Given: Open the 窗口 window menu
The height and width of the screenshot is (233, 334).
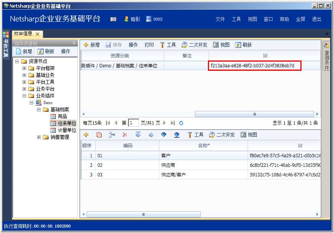Looking at the screenshot, I should 268,19.
